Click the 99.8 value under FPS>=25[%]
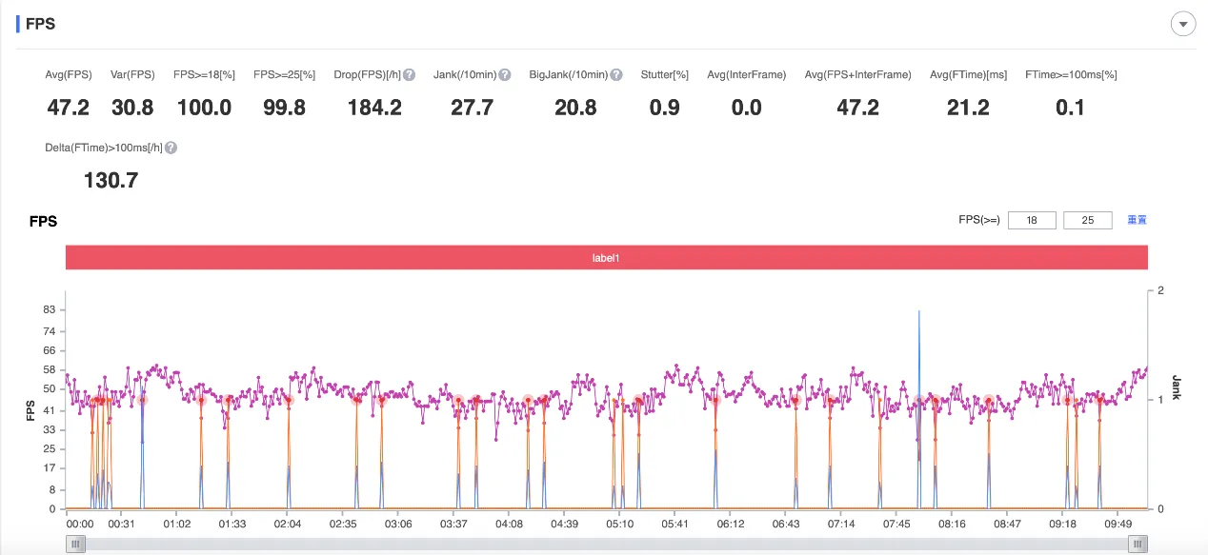 (284, 108)
